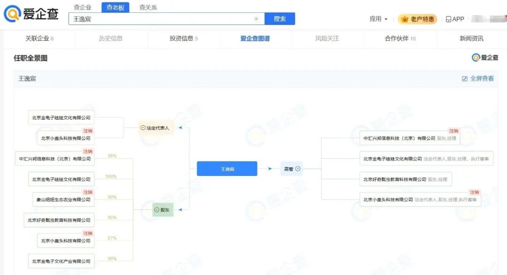Open 北京好奇瓢虫教育科技有限公司 node labeled 股东,经理
507x275 pixels.
(x=406, y=179)
